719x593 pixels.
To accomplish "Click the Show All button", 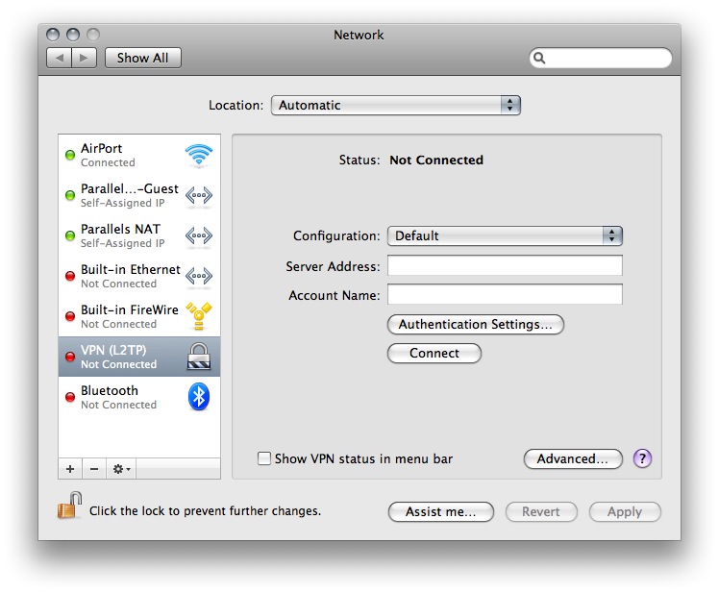I will pyautogui.click(x=142, y=58).
